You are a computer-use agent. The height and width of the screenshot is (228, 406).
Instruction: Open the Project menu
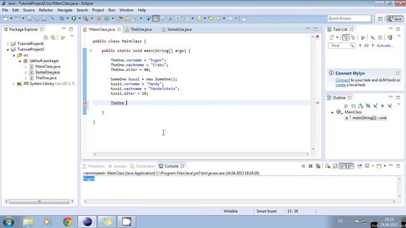pyautogui.click(x=98, y=10)
